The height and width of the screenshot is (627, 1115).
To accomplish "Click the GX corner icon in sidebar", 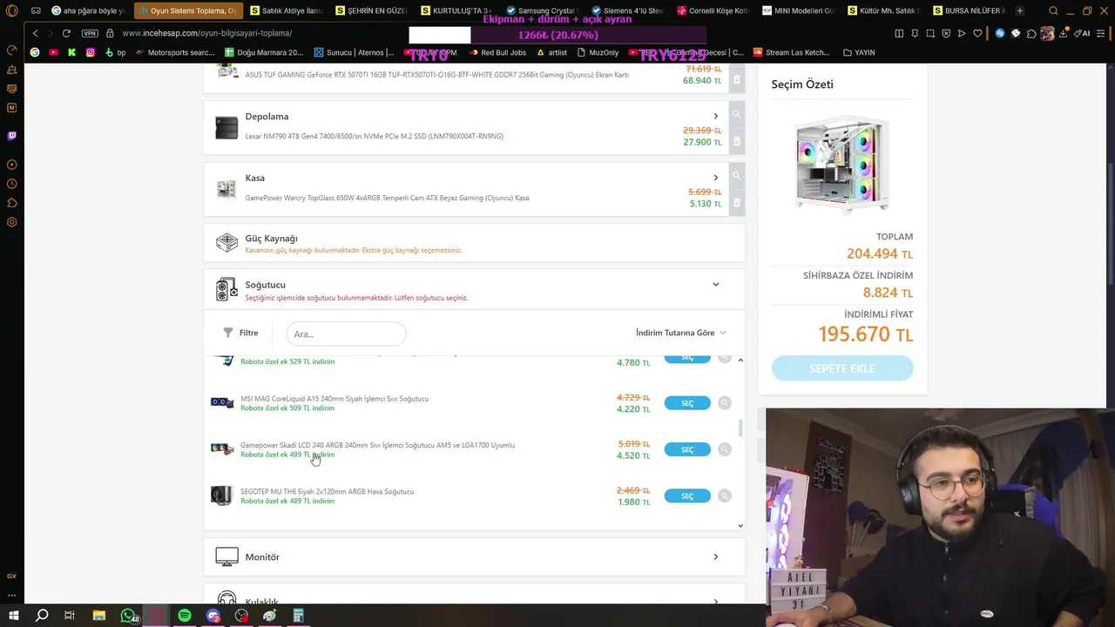I will tap(12, 576).
